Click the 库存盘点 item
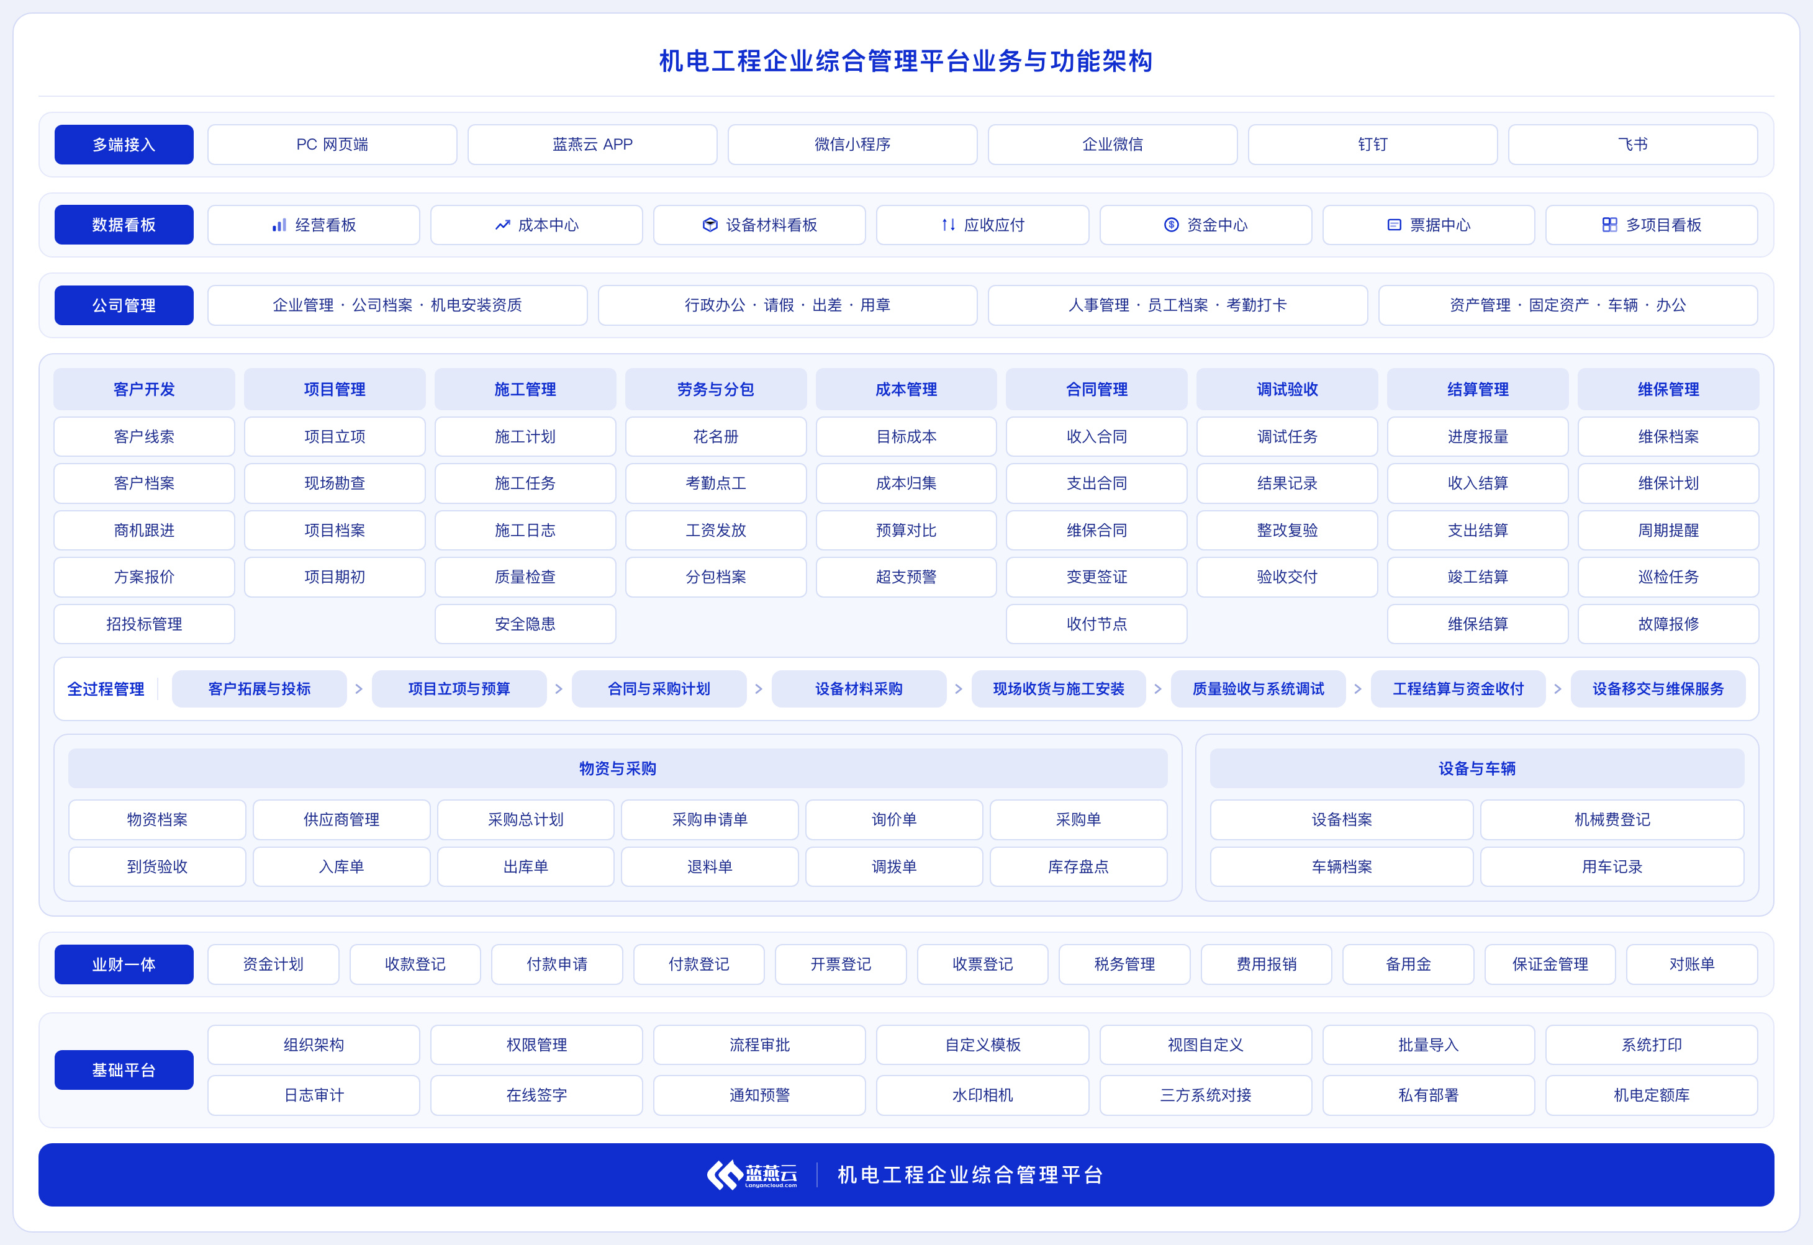 1078,866
